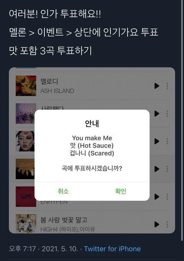Select the ASH ISLAND album thumbnail

(26, 86)
